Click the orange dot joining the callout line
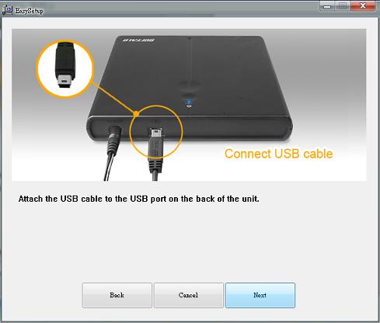The height and width of the screenshot is (323, 380). point(136,113)
